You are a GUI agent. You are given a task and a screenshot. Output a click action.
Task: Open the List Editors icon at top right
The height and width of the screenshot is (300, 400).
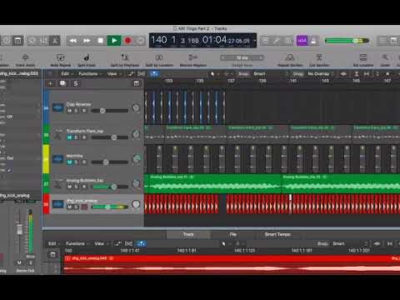[383, 41]
